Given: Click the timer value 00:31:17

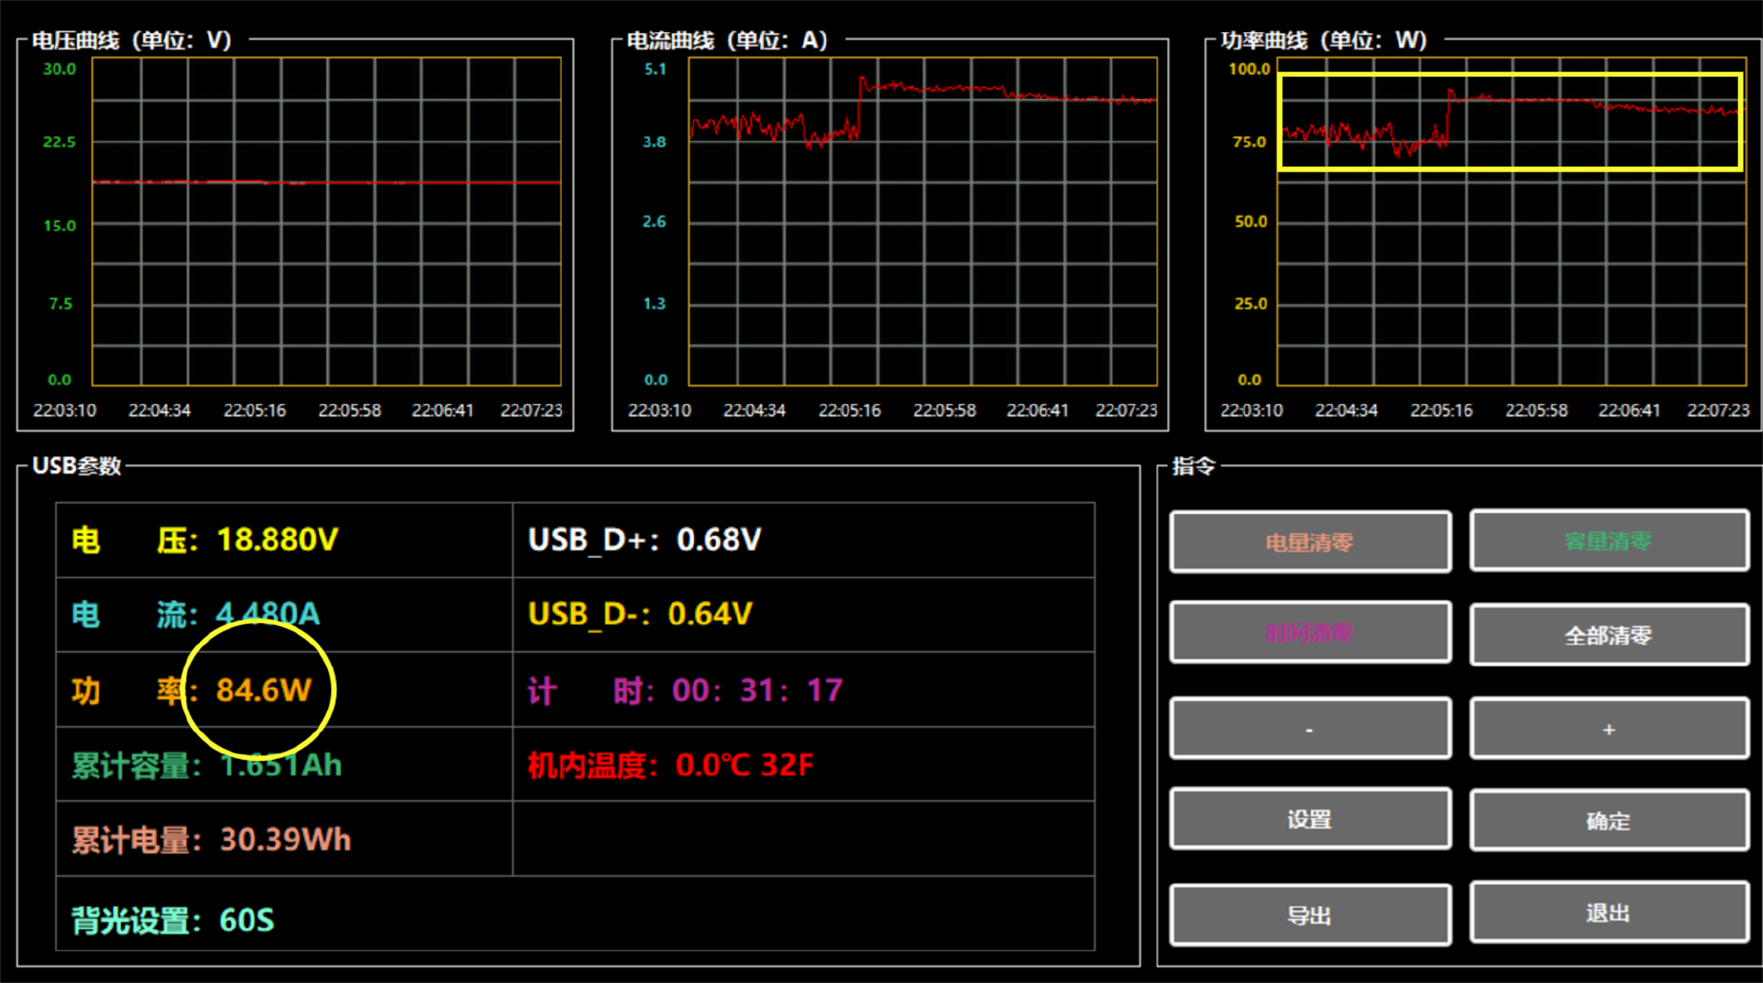Looking at the screenshot, I should coord(758,690).
